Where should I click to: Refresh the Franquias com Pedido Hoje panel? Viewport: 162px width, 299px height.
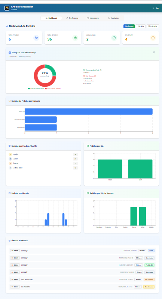click(x=154, y=53)
